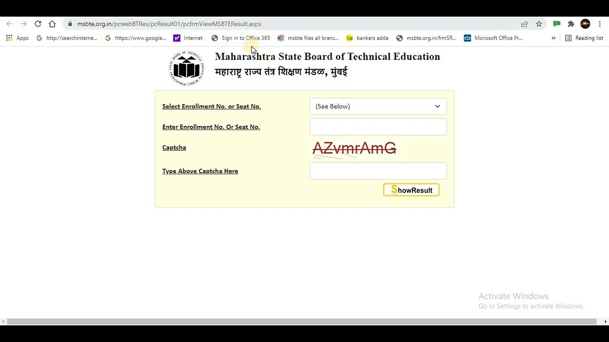Click the address bar URL
Screen dimensions: 609x342
click(169, 24)
